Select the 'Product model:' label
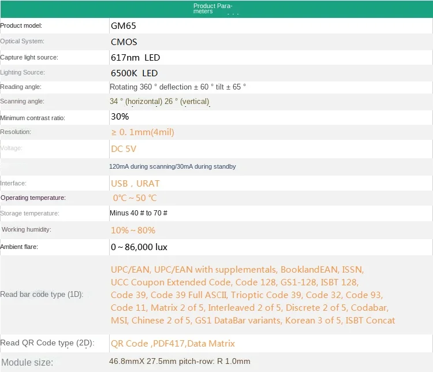Screen dimensions: 433x372 21,25
